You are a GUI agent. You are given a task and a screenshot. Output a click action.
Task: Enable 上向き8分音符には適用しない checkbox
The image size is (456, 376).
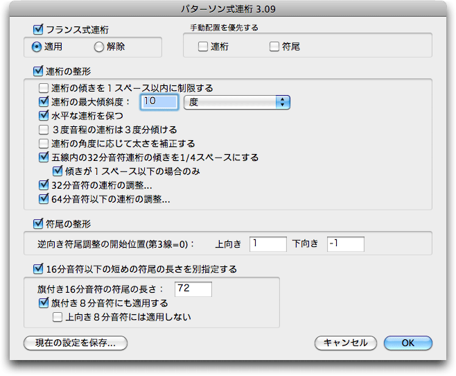pyautogui.click(x=58, y=317)
